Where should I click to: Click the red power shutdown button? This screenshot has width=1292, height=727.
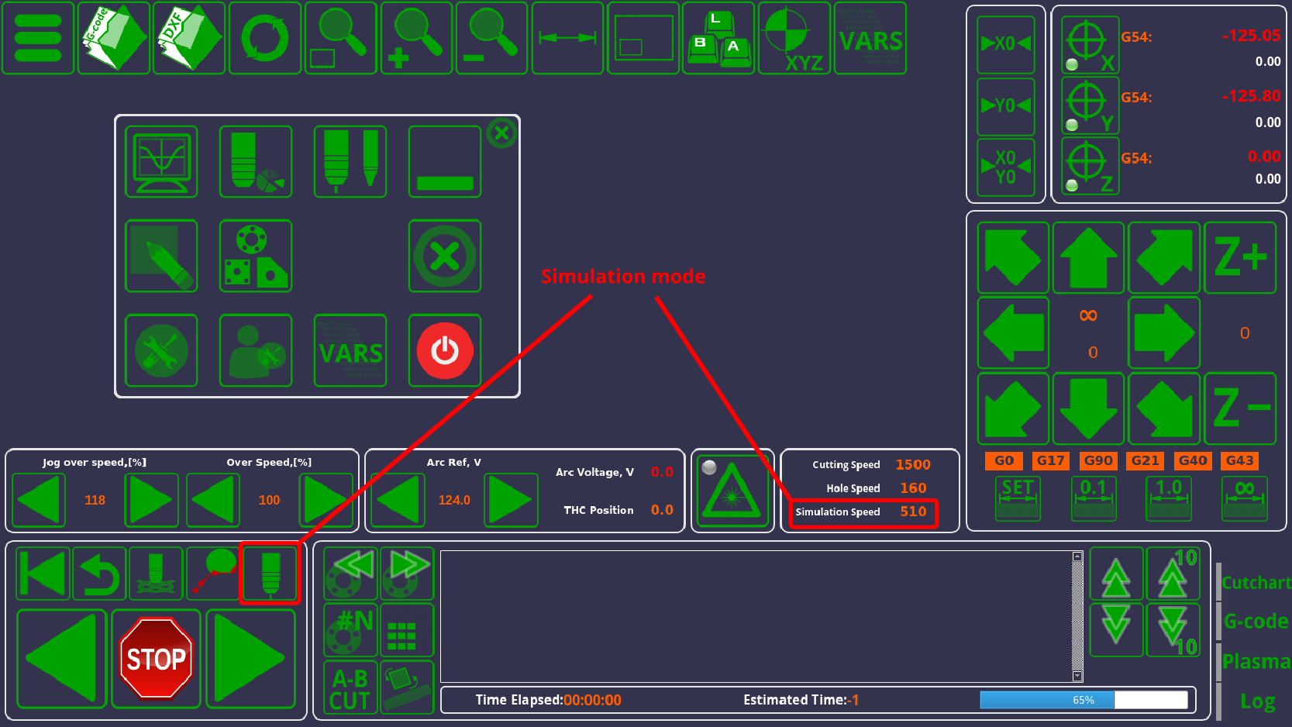click(444, 350)
